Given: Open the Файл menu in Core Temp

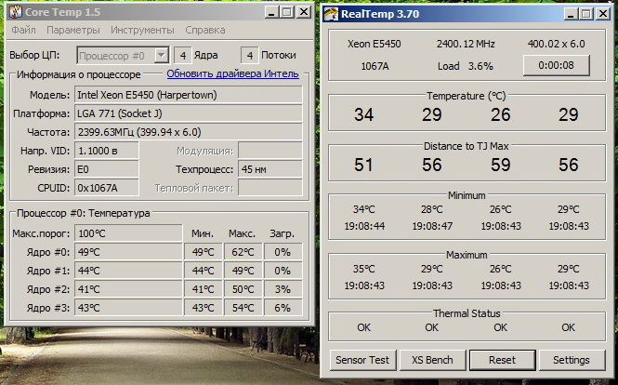Looking at the screenshot, I should [x=23, y=30].
